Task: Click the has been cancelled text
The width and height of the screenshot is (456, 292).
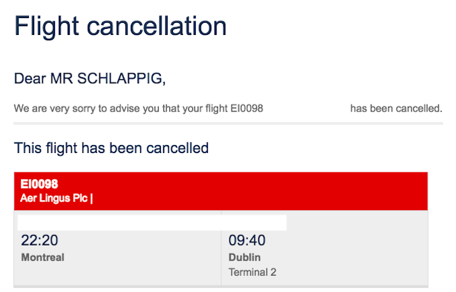Action: click(x=396, y=108)
